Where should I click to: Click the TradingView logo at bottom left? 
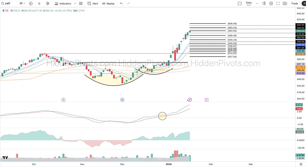(5, 158)
